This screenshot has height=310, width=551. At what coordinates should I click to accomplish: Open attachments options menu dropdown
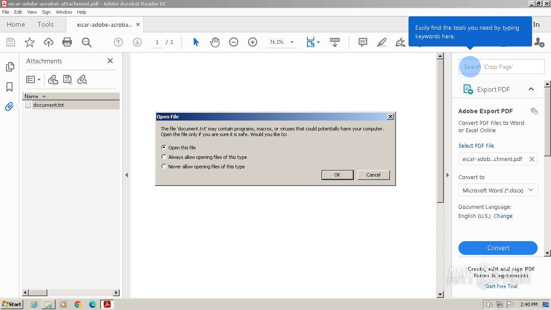click(x=33, y=80)
